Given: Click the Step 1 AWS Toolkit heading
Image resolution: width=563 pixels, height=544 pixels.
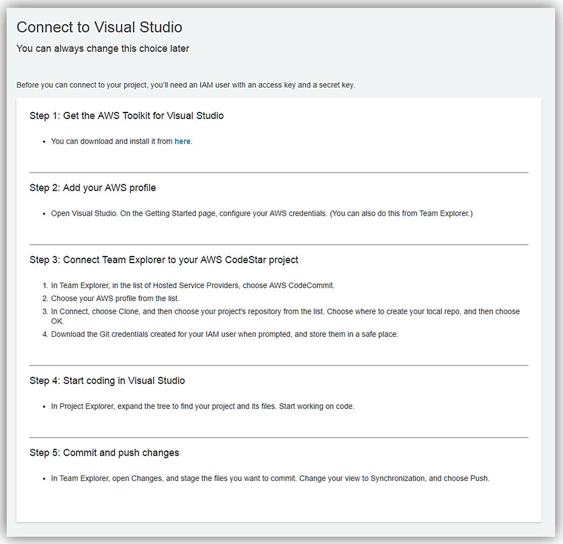Looking at the screenshot, I should click(x=126, y=115).
